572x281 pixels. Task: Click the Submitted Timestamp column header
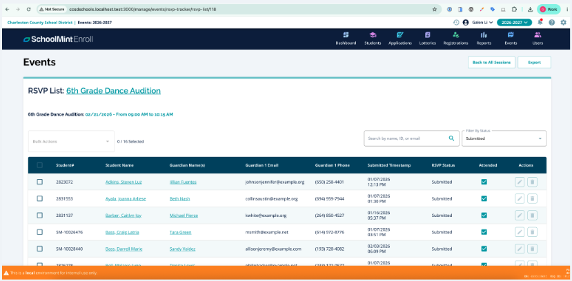pyautogui.click(x=389, y=165)
